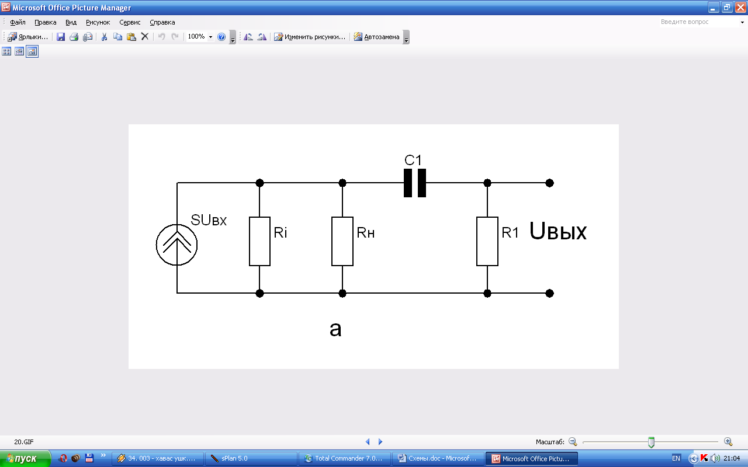The width and height of the screenshot is (748, 467).
Task: Switch to 34. 003 - хавас ушк taskbar window
Action: pos(158,459)
